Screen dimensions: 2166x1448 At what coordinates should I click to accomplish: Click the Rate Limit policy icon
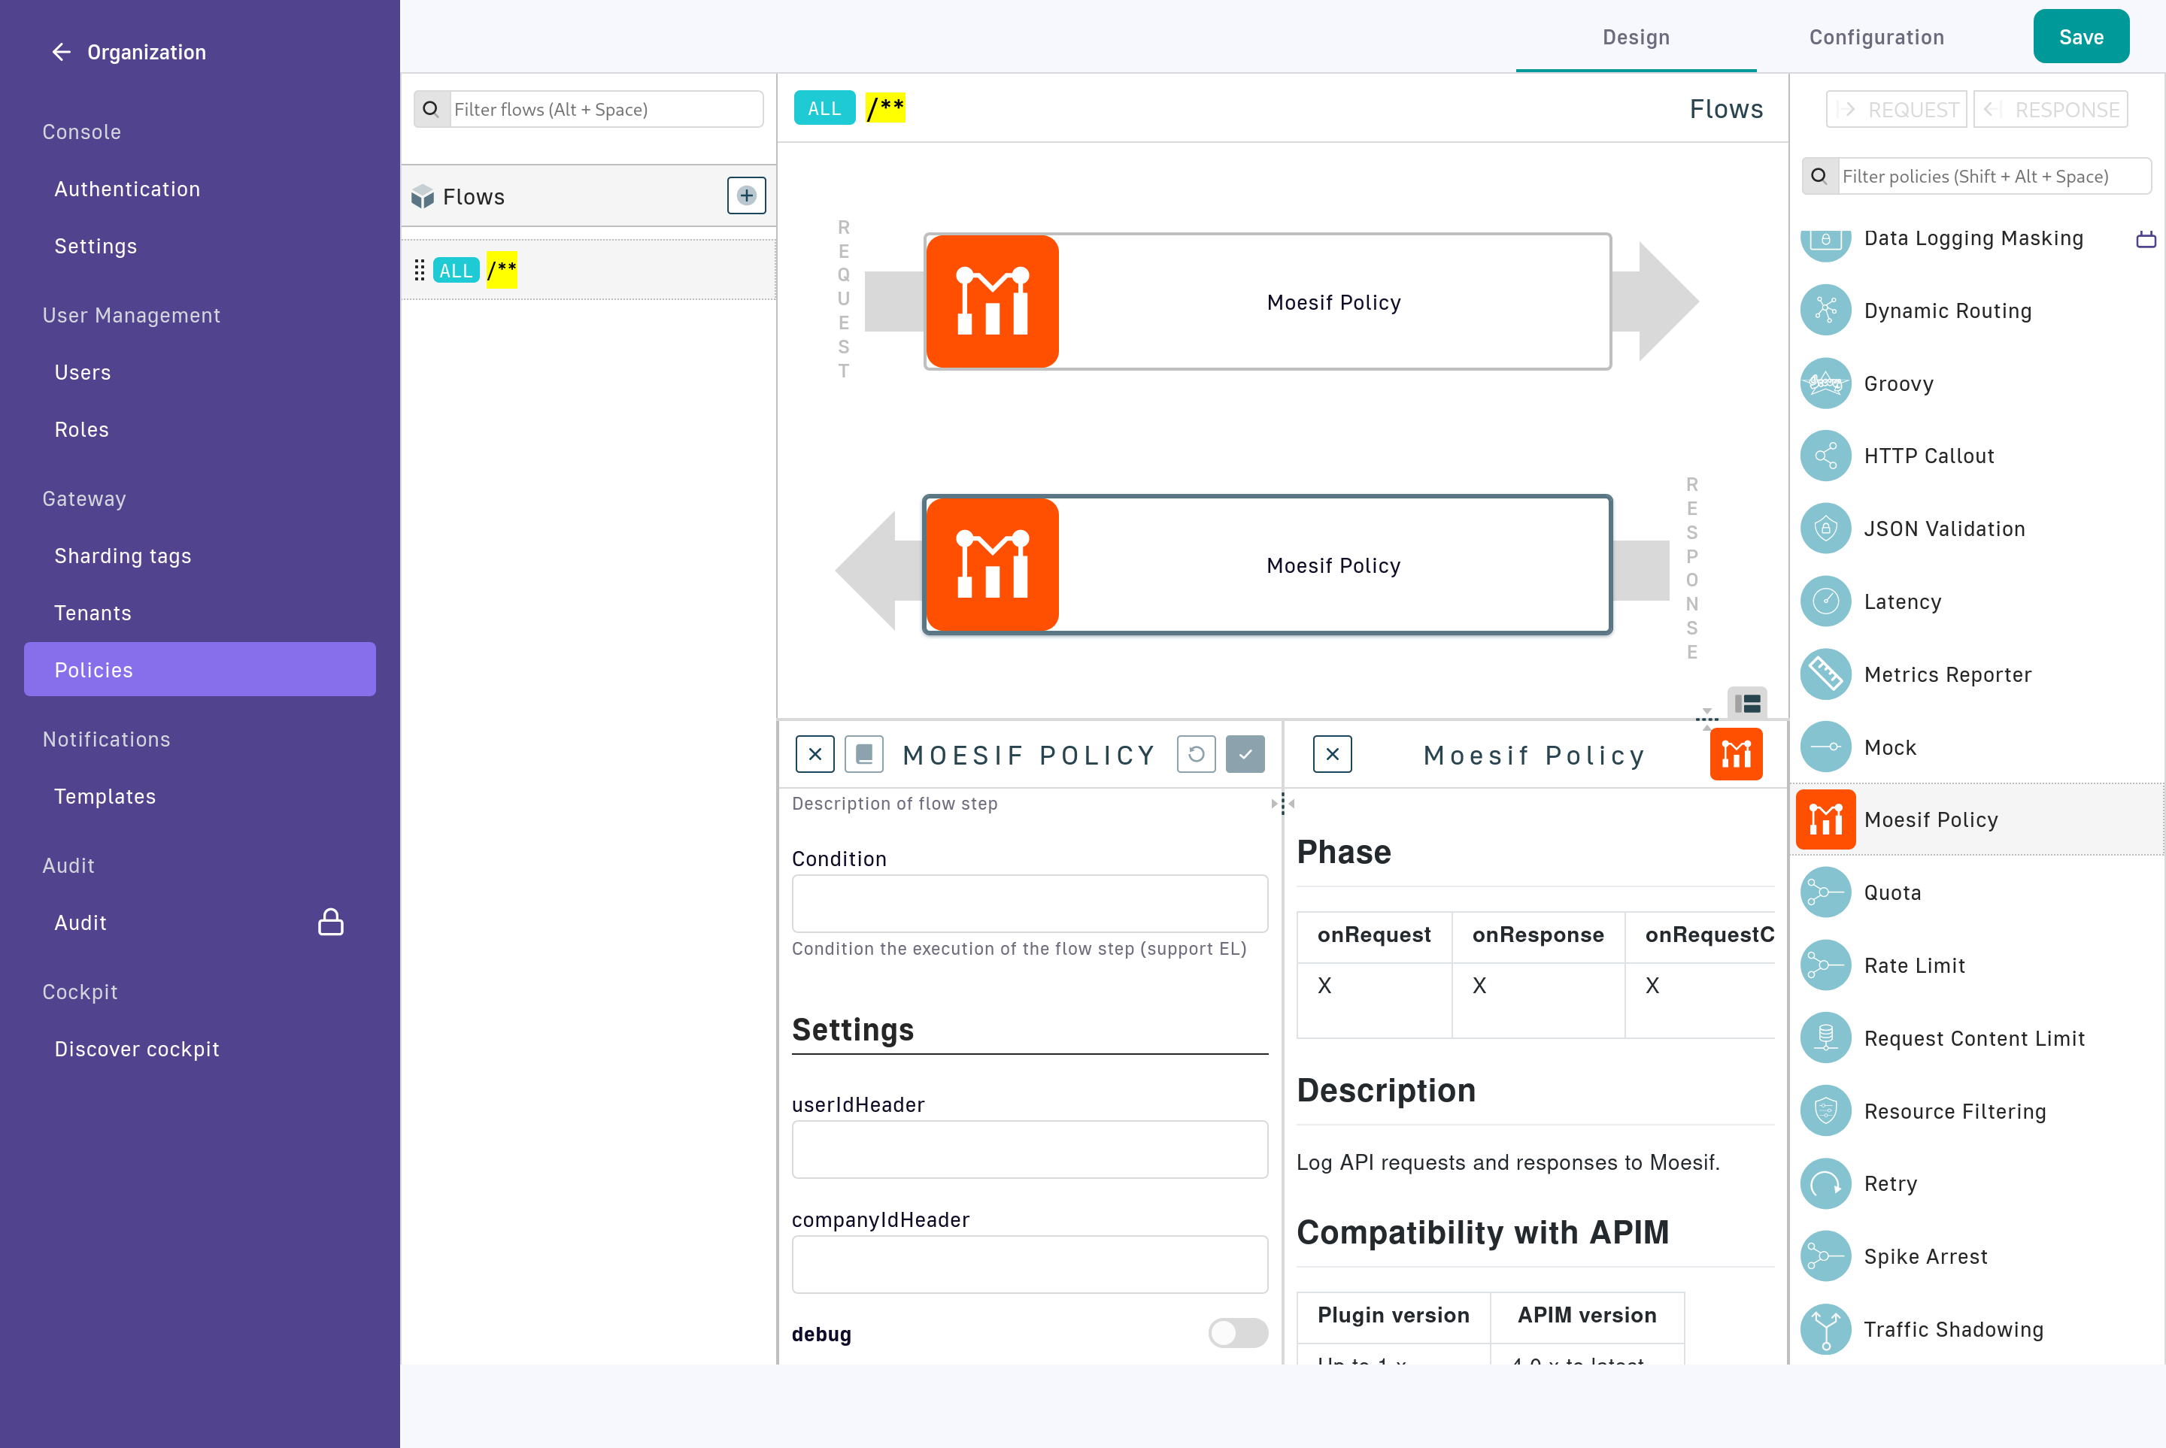(1826, 965)
